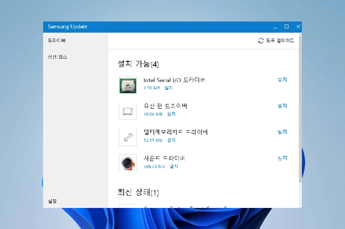Minimize the Samsung Update window
This screenshot has width=345, height=229.
(275, 27)
